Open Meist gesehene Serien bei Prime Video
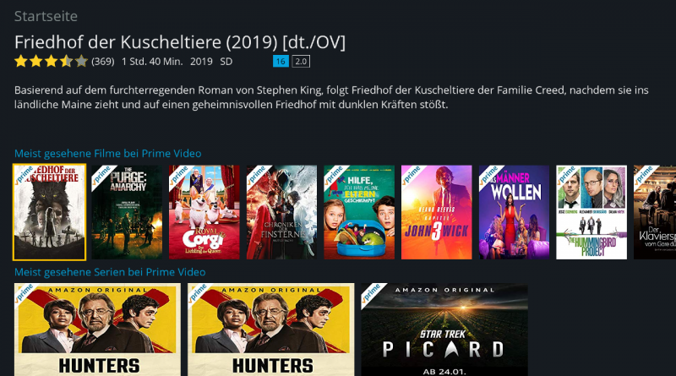The image size is (676, 376). [x=110, y=272]
